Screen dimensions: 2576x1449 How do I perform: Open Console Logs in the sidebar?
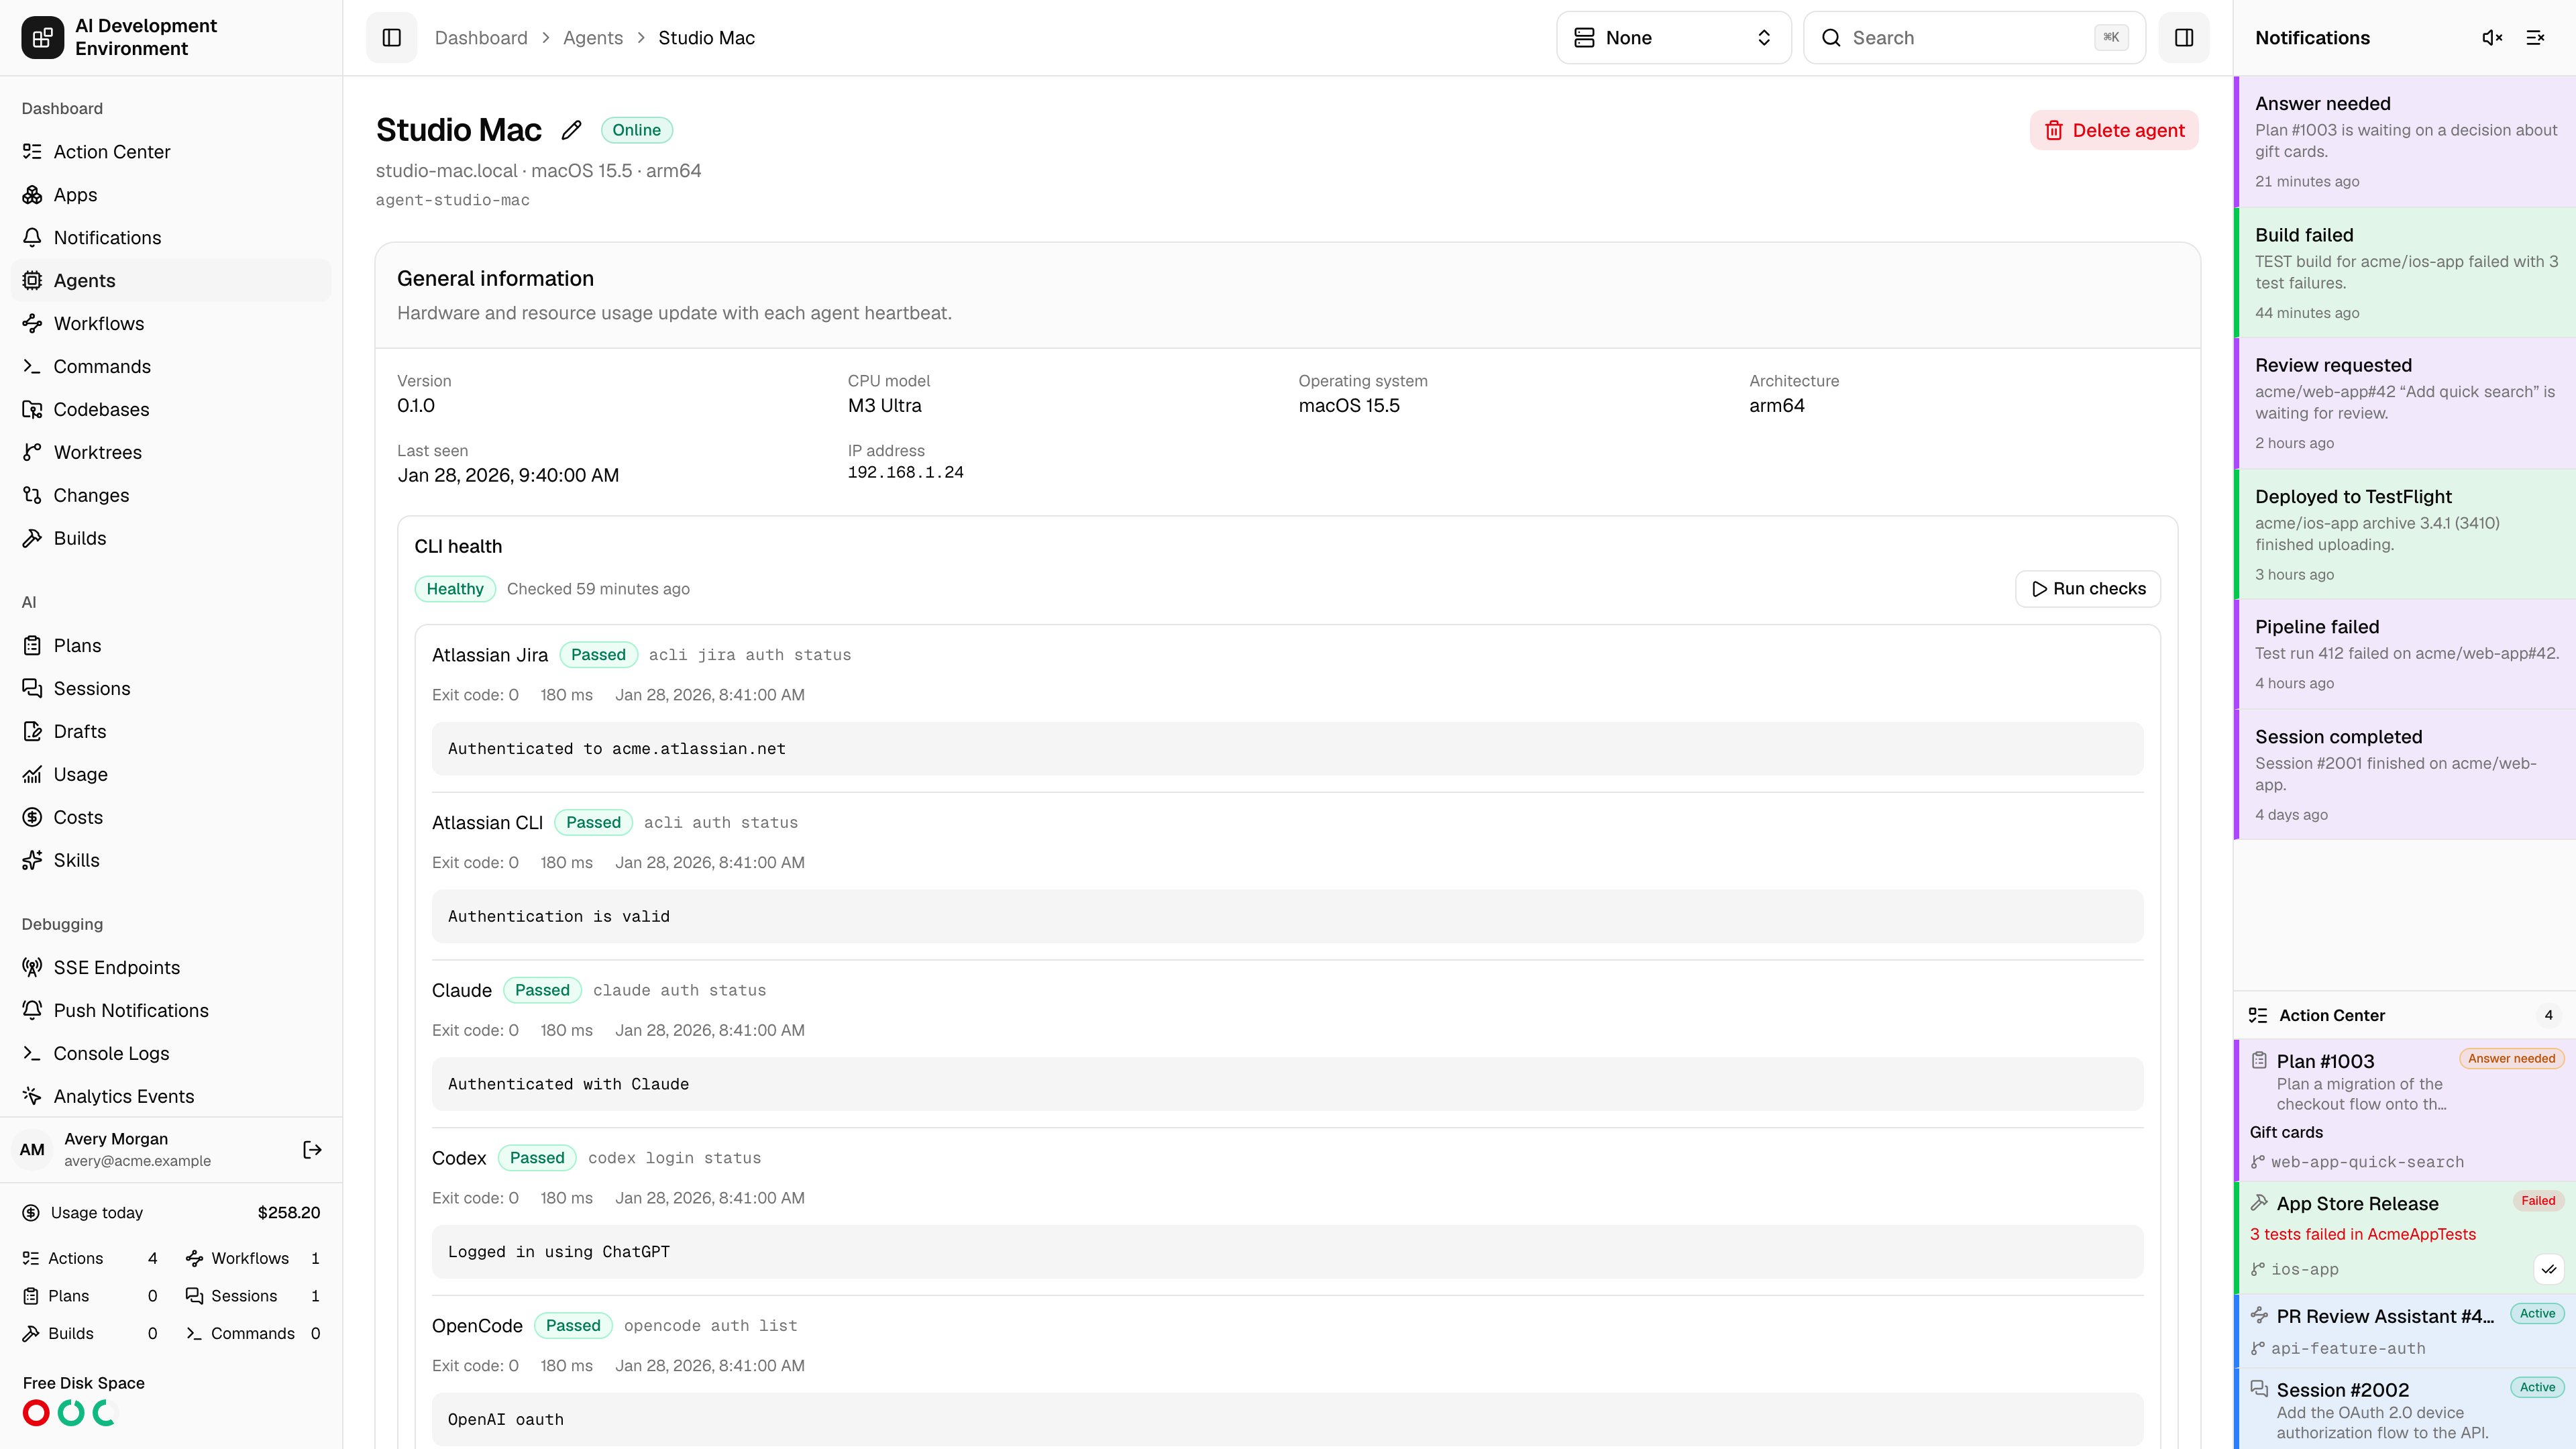click(x=171, y=1054)
